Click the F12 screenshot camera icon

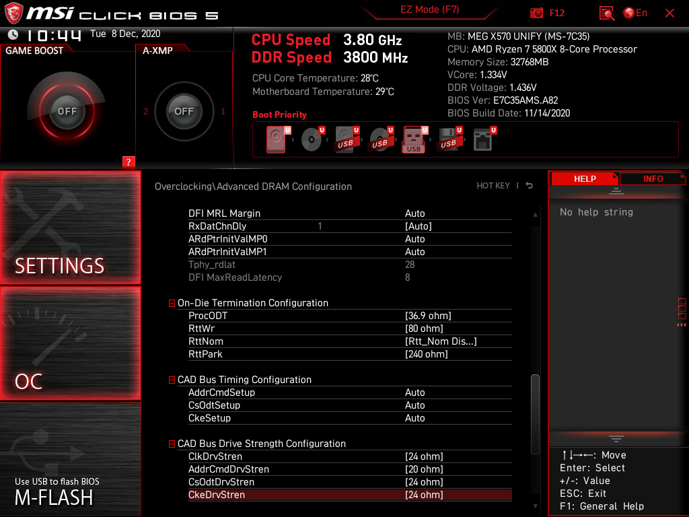point(536,13)
